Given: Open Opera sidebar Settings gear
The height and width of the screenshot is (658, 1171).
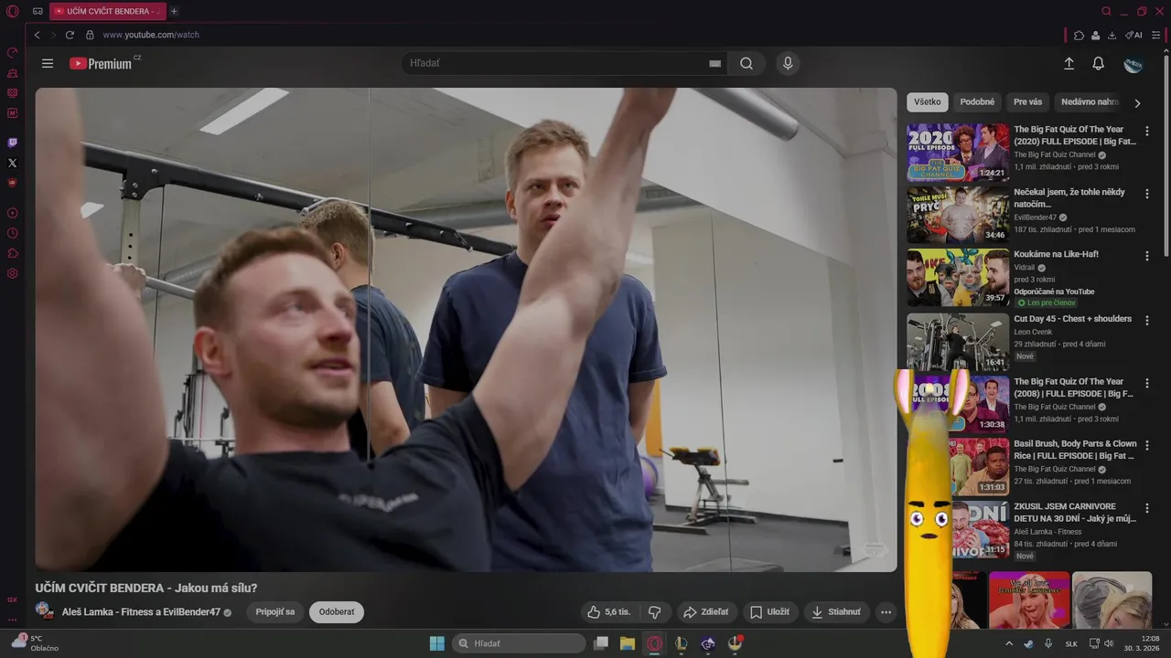Looking at the screenshot, I should 12,273.
